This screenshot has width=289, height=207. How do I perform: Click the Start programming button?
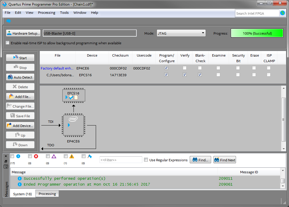click(20, 58)
